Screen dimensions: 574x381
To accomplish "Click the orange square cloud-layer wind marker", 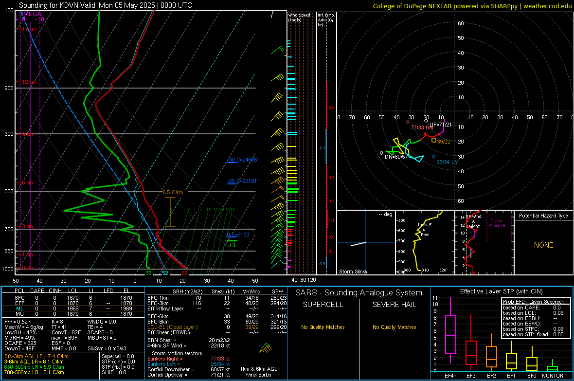I will 434,140.
